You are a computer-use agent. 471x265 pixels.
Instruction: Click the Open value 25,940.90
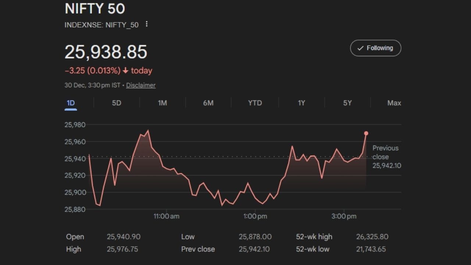coord(123,237)
